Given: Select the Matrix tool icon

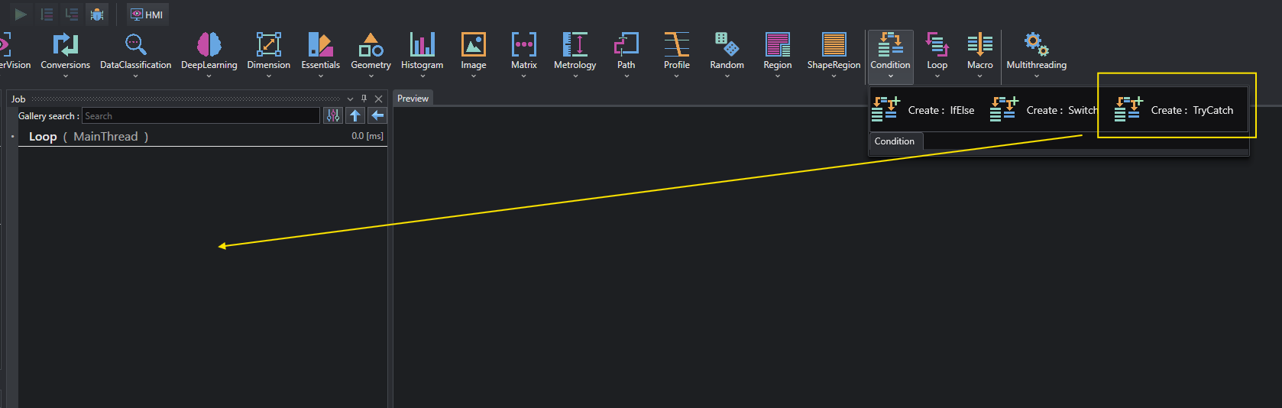Looking at the screenshot, I should (x=523, y=44).
